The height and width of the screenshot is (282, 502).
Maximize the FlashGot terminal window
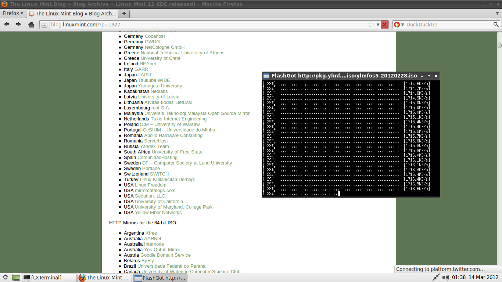[x=429, y=76]
